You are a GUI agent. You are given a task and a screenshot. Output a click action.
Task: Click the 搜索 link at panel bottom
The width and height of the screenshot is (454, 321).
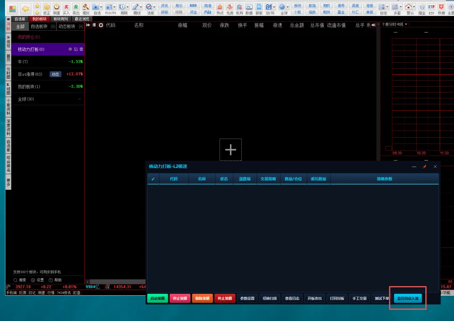tap(20, 280)
